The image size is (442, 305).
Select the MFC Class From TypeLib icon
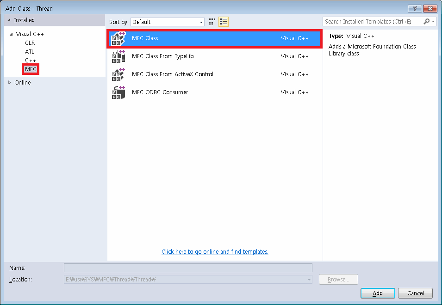(118, 56)
